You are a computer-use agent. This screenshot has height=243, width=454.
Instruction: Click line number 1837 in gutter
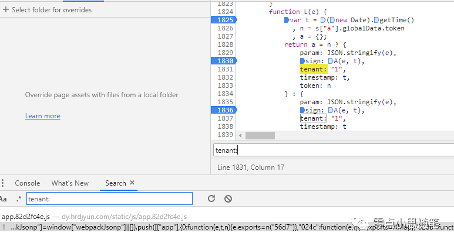(226, 118)
